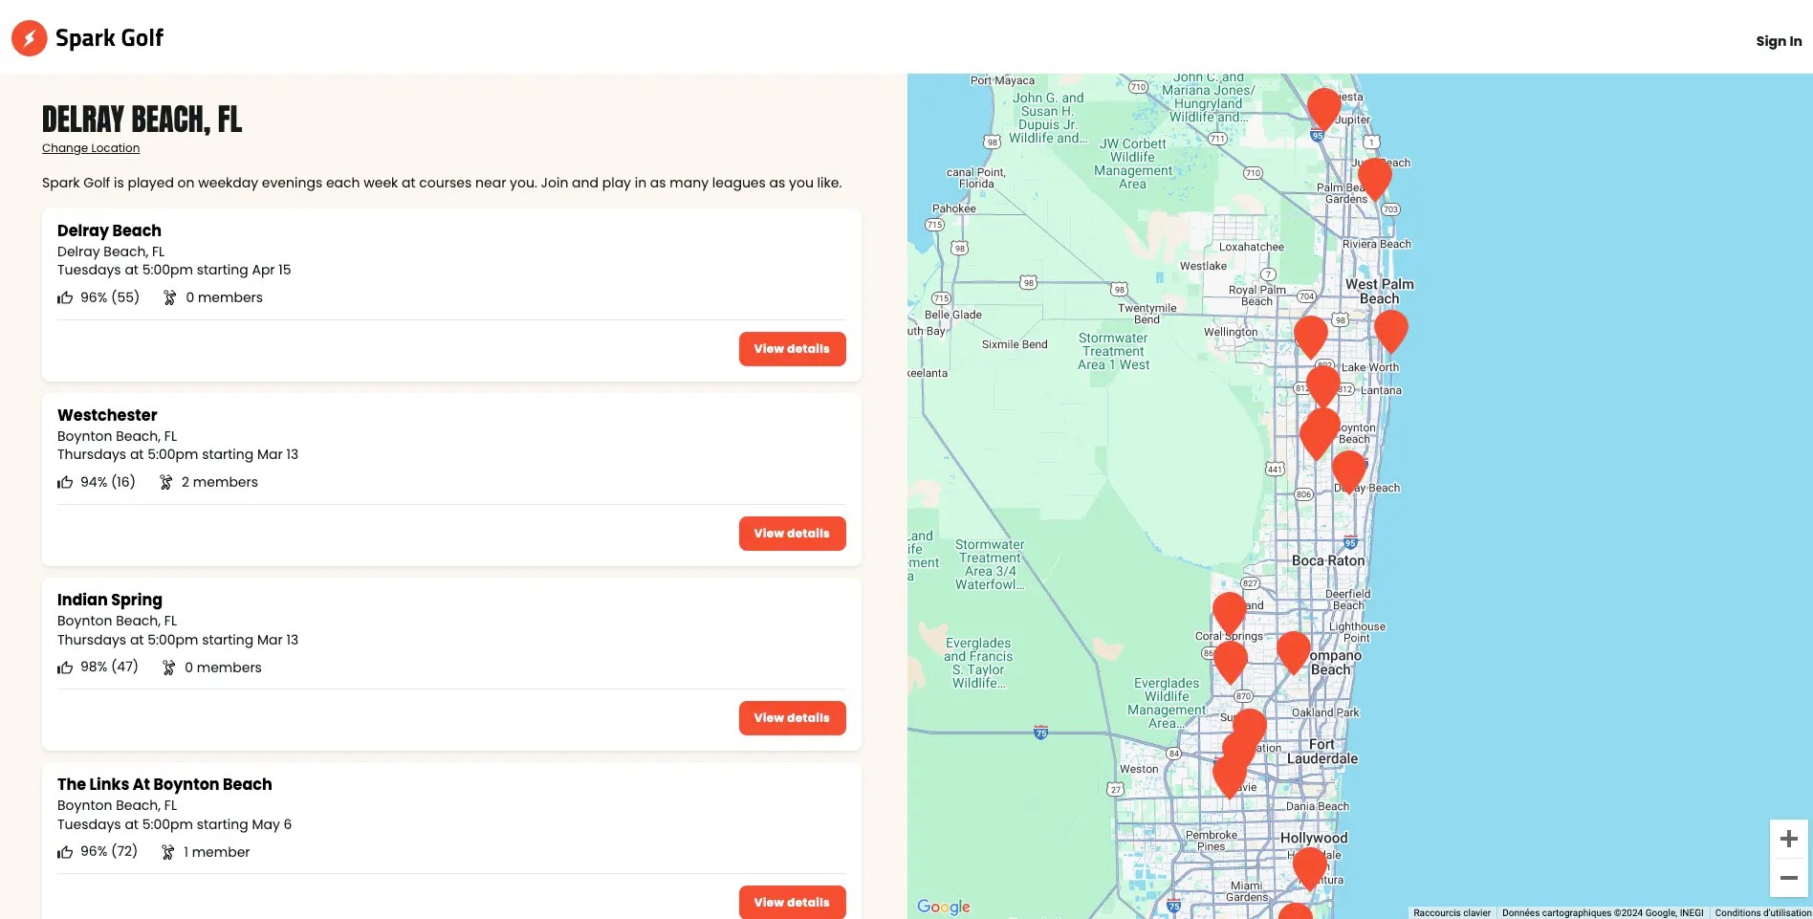Click 'Tuesdays at 5:00pm starting Apr 15' text
This screenshot has height=919, width=1813.
pyautogui.click(x=174, y=270)
